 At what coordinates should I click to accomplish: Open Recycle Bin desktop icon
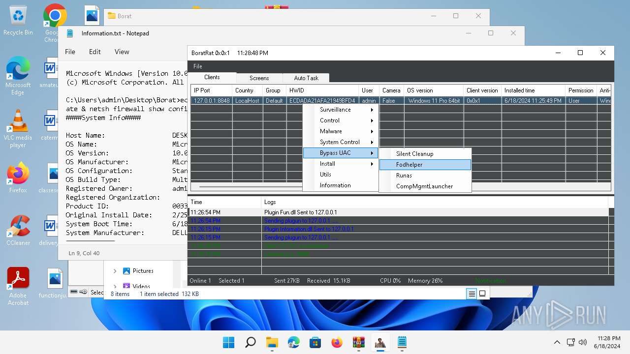pos(18,21)
